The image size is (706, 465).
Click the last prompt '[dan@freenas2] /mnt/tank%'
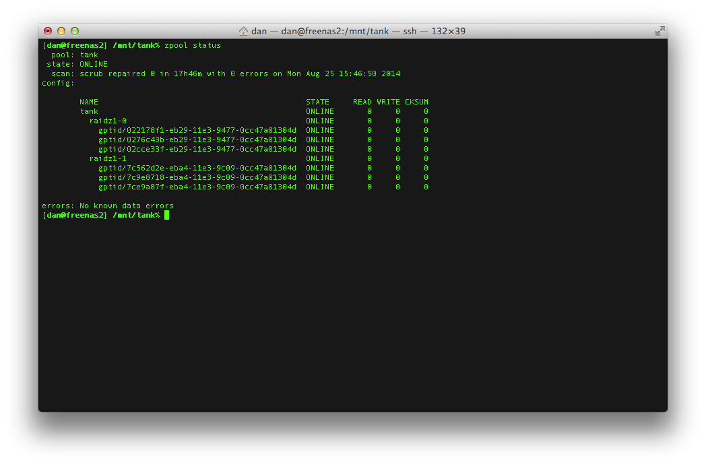pyautogui.click(x=101, y=216)
